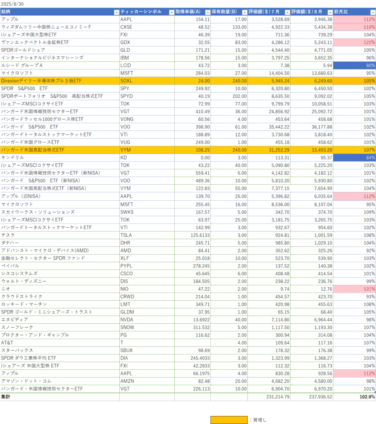
Task: Select the ルシード グループA name cell
Action: point(60,65)
